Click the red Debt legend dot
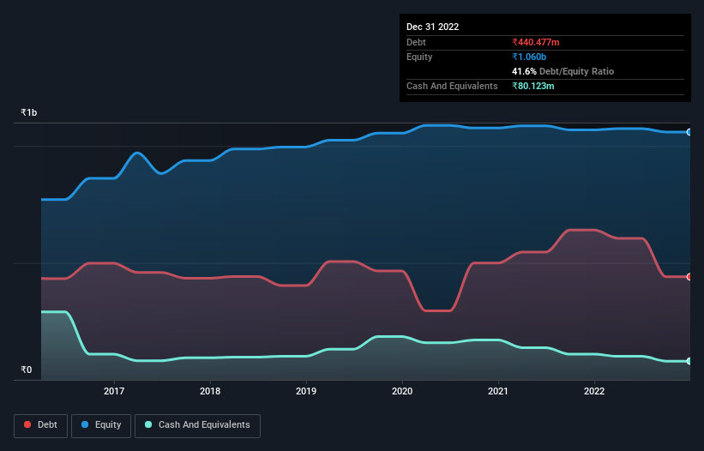This screenshot has height=451, width=704. [27, 424]
